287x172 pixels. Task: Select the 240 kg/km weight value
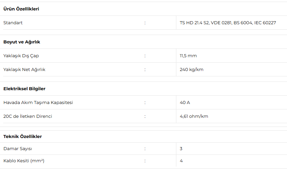click(x=192, y=70)
